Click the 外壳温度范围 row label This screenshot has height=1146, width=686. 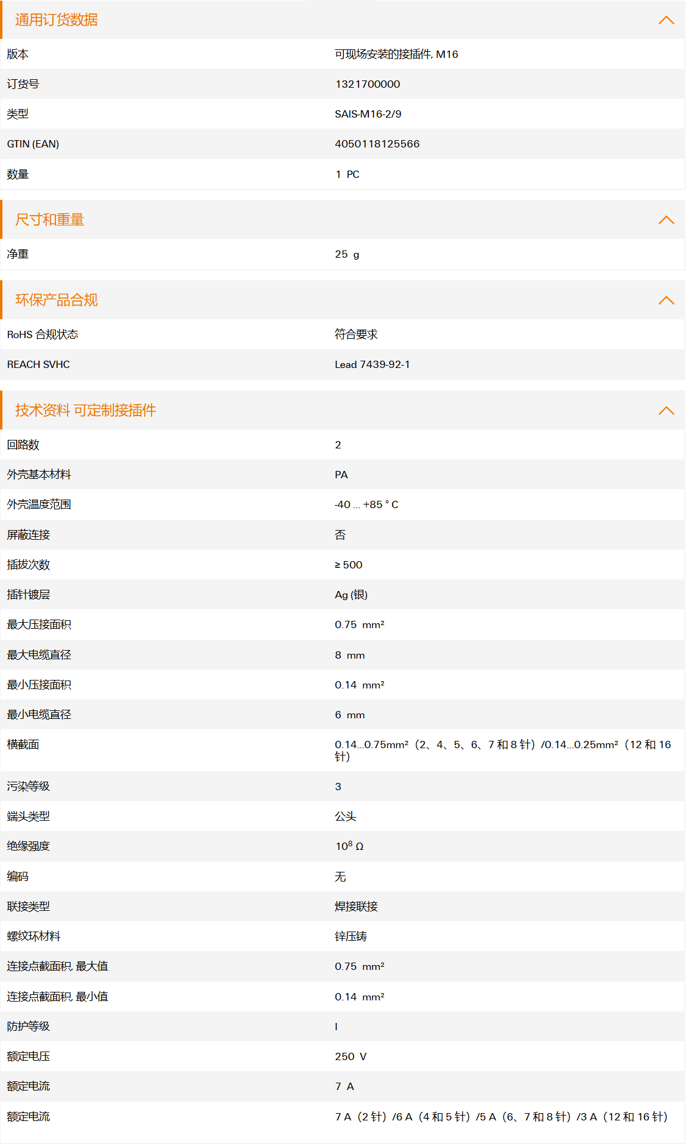click(x=39, y=504)
